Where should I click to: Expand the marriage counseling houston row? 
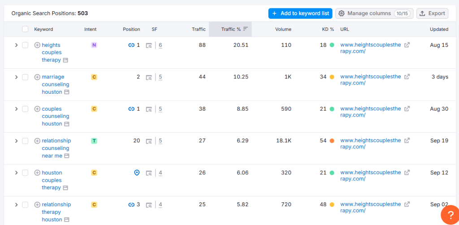pos(17,77)
